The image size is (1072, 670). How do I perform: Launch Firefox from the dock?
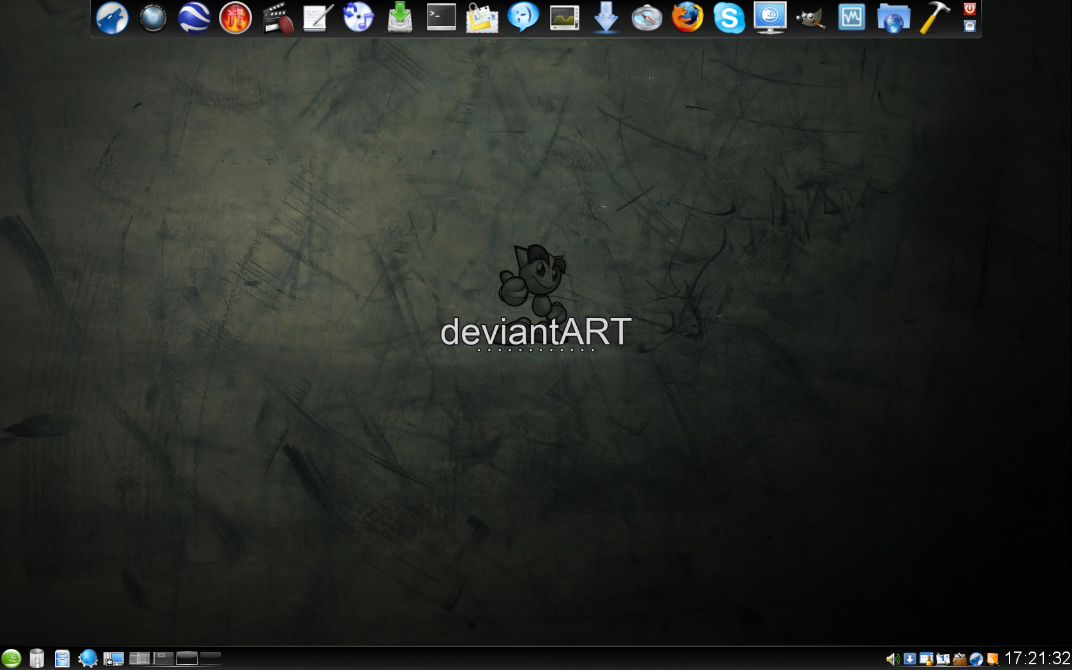(687, 17)
